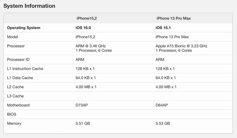Screen dimensions: 237x138
Task: Click the System Information heading
Action: [29, 6]
